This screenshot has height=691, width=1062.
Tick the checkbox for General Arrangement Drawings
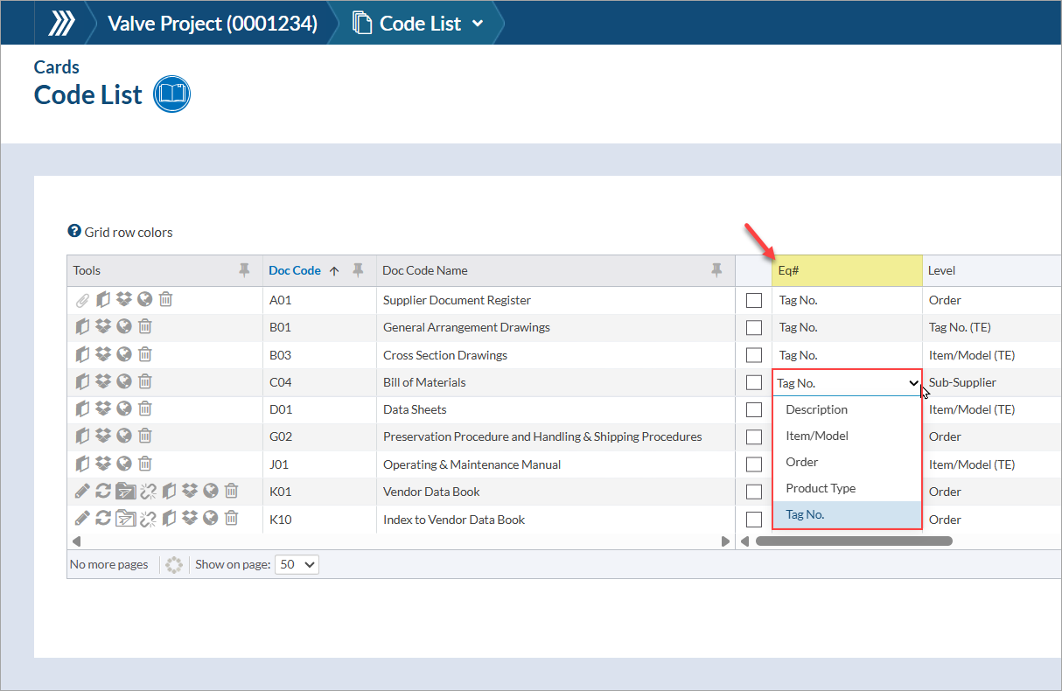click(x=754, y=328)
